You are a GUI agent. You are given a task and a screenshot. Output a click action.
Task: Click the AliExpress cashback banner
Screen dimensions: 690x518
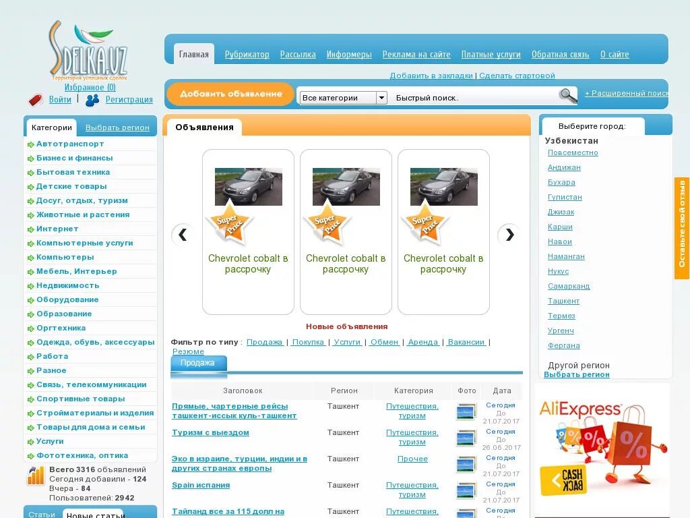pyautogui.click(x=602, y=450)
